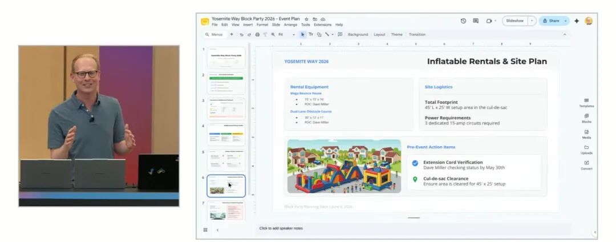The width and height of the screenshot is (616, 242).
Task: Select the neighborhood bounce house image
Action: [344, 166]
